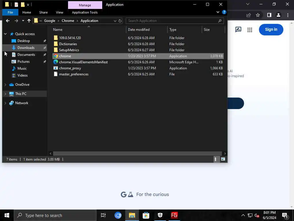Click the taskbar search box
The height and width of the screenshot is (221, 294).
click(55, 215)
